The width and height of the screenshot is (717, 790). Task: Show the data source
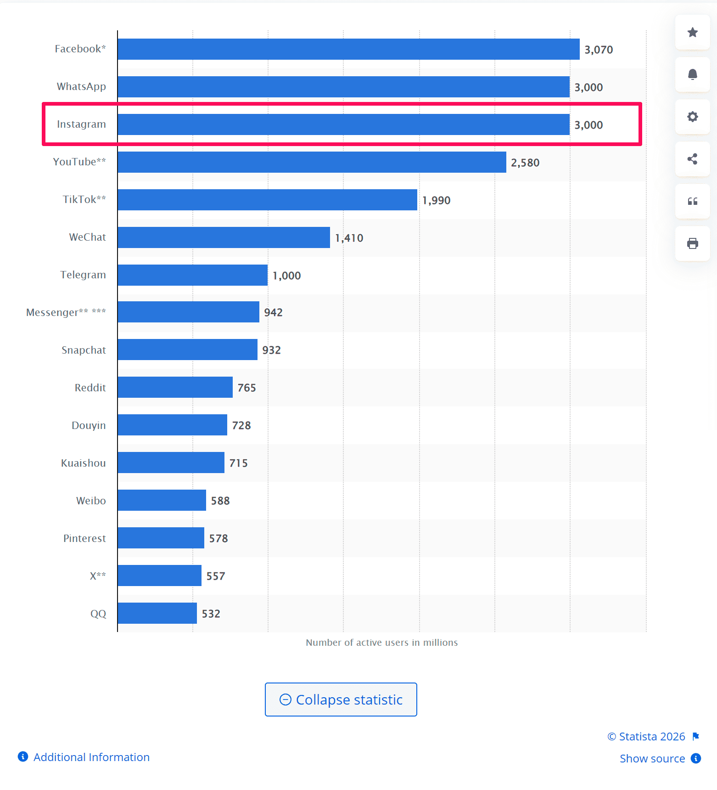point(652,759)
